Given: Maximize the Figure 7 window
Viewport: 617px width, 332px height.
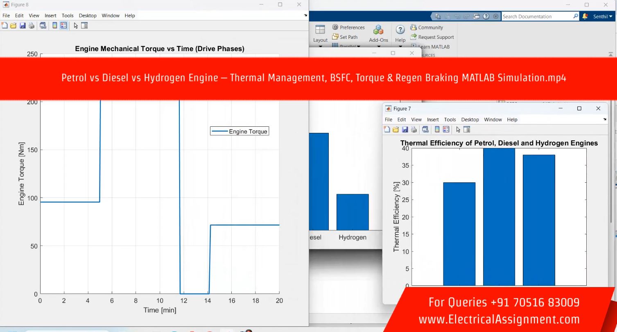Looking at the screenshot, I should point(579,108).
